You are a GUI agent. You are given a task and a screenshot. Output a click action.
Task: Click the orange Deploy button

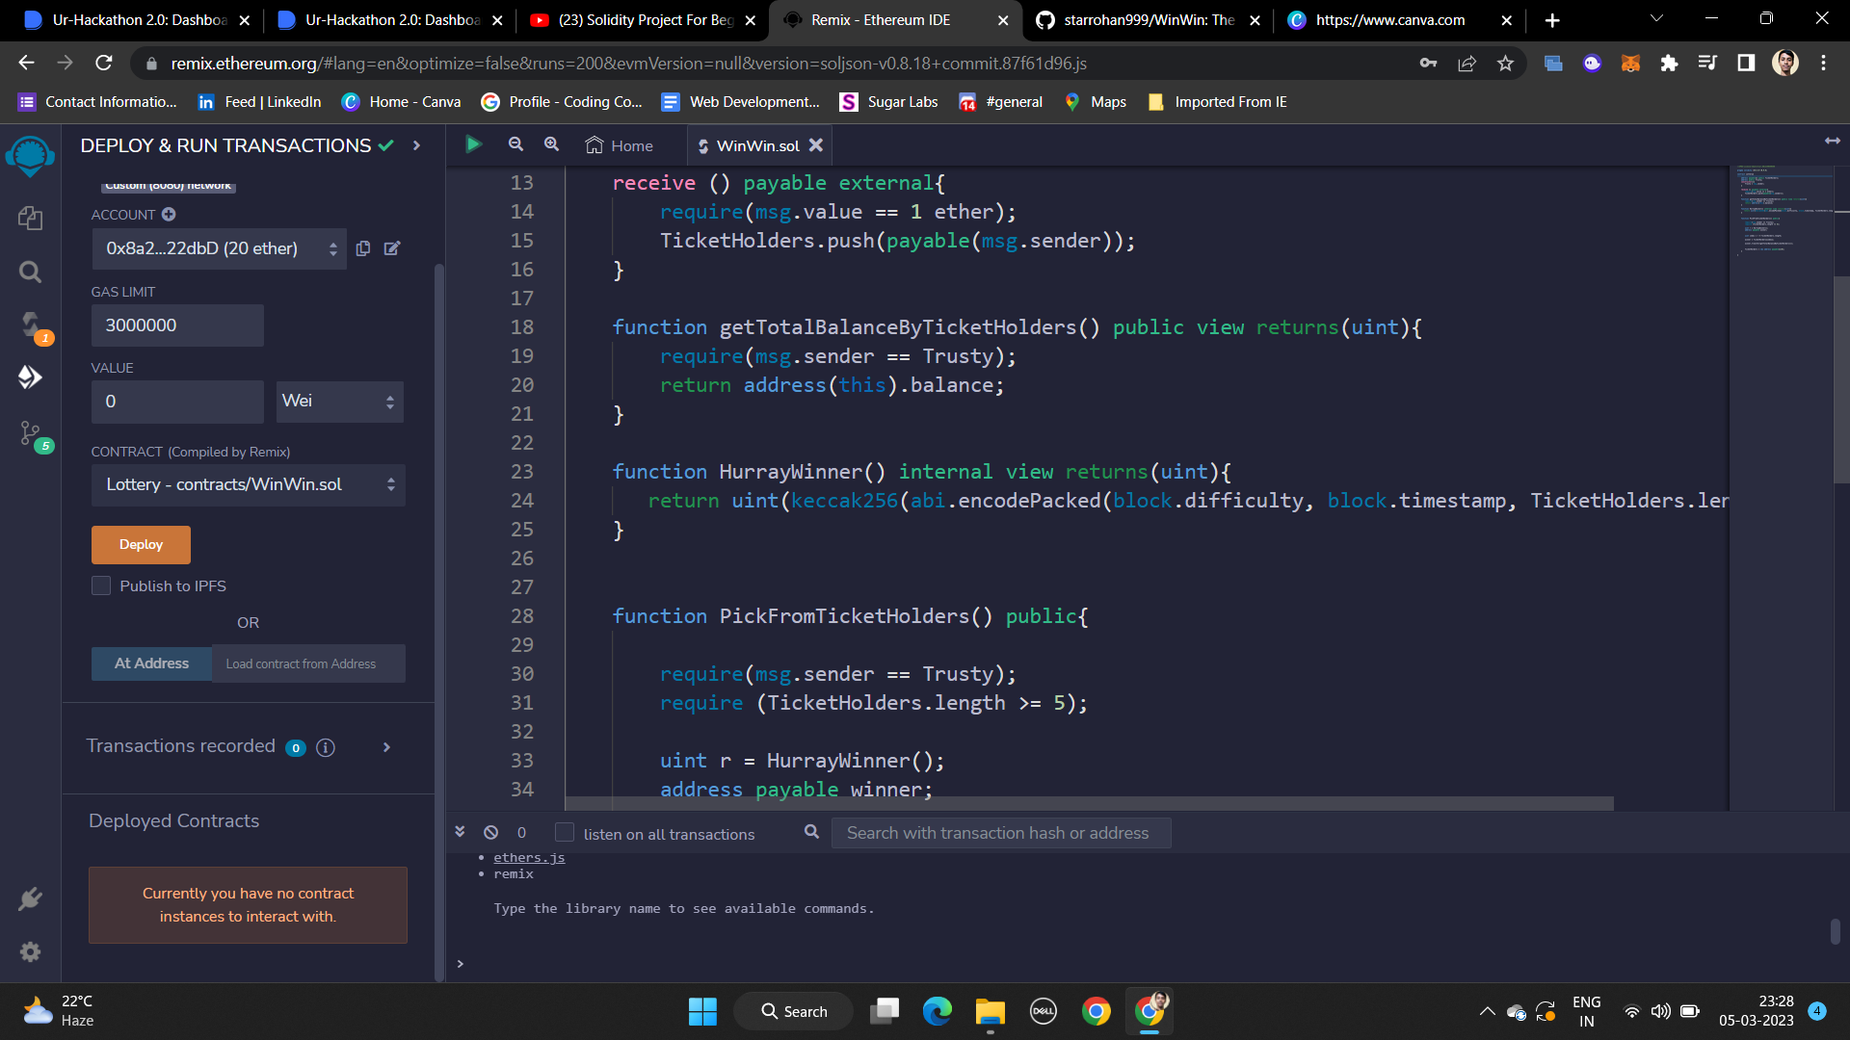point(141,545)
